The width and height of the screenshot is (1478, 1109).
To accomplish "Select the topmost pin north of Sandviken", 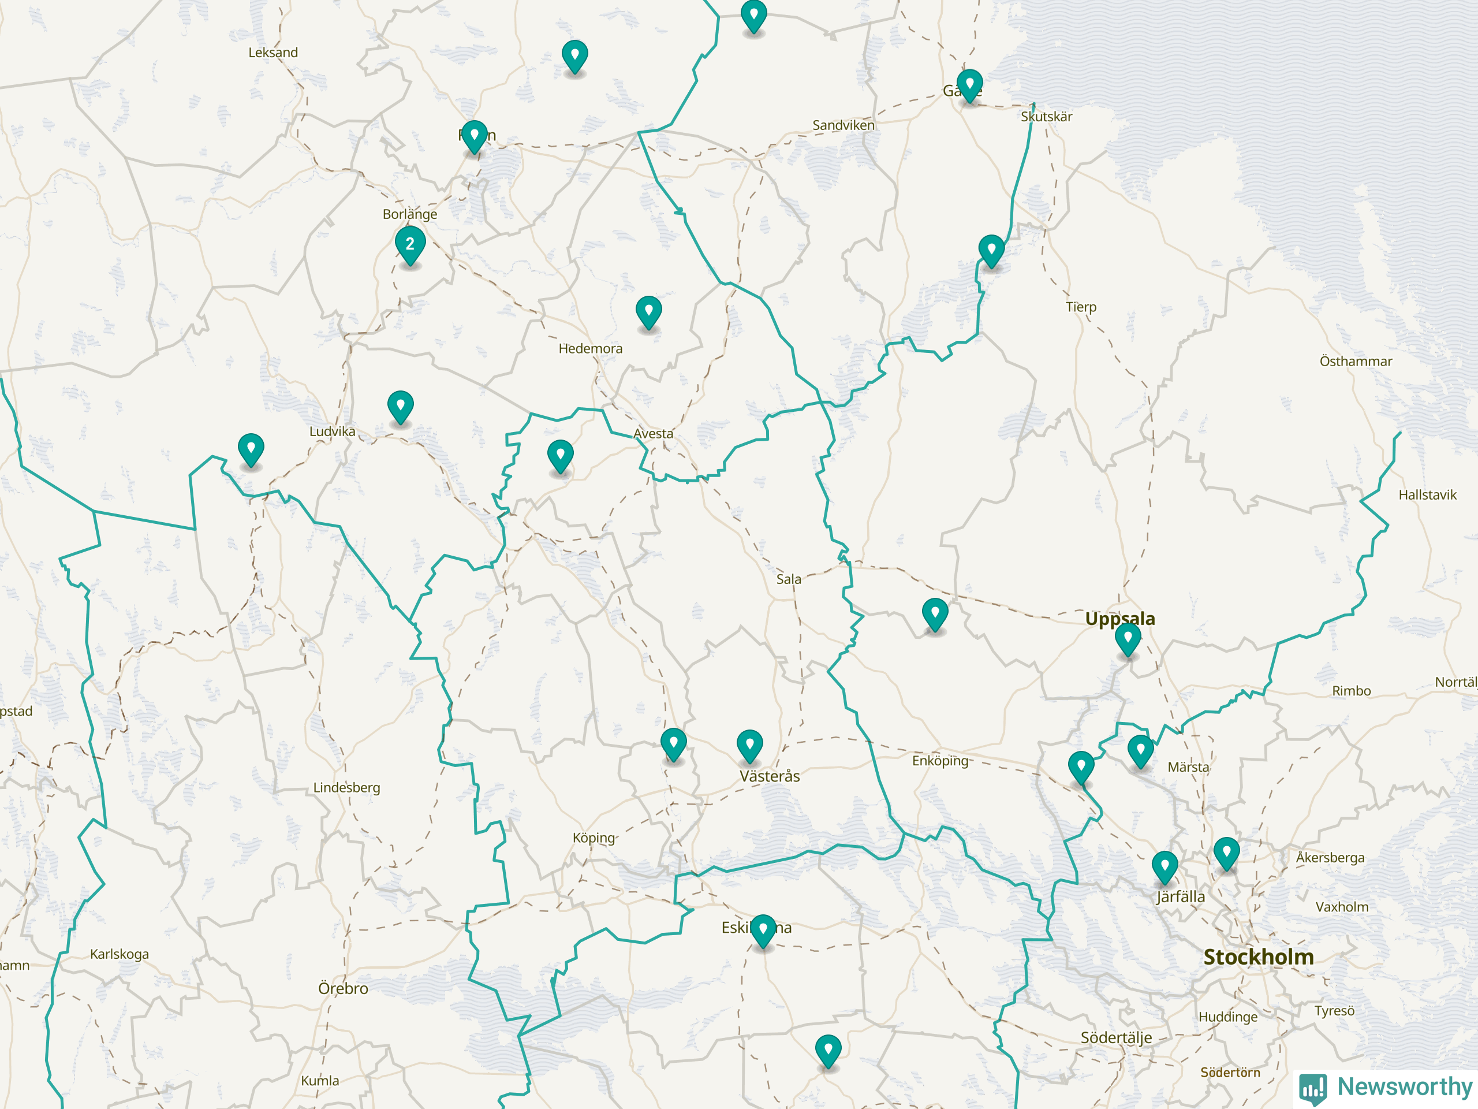I will point(753,14).
